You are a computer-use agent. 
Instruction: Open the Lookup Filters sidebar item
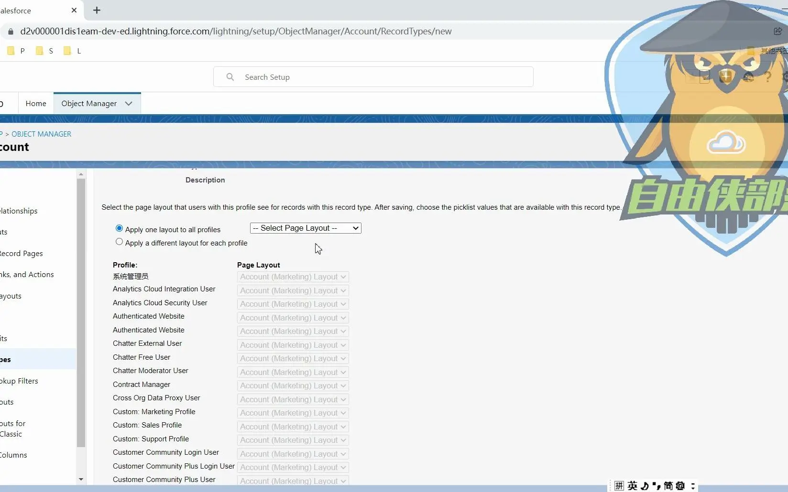(x=19, y=381)
